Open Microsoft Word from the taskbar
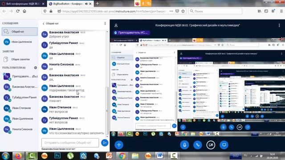The width and height of the screenshot is (285, 160). pos(160,156)
